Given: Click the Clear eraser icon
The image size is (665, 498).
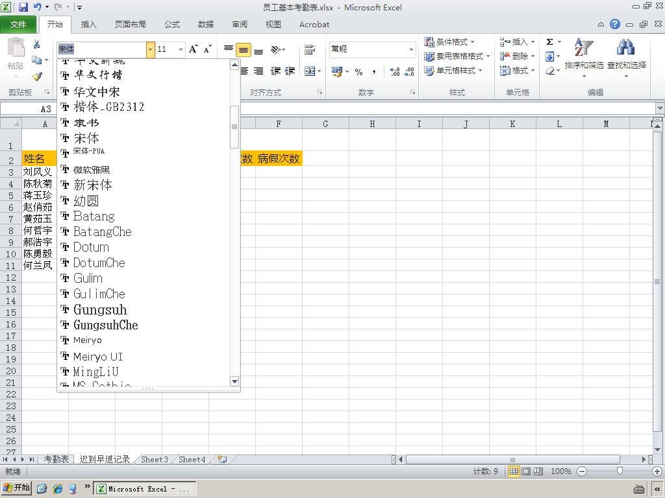Looking at the screenshot, I should [549, 71].
